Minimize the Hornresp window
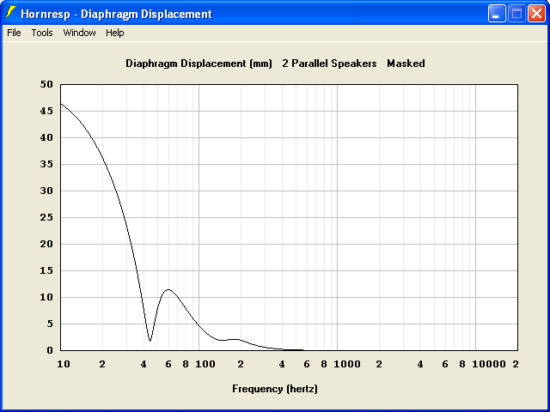This screenshot has height=412, width=550. tap(497, 14)
